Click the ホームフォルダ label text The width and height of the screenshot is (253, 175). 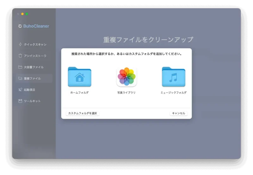pos(79,93)
